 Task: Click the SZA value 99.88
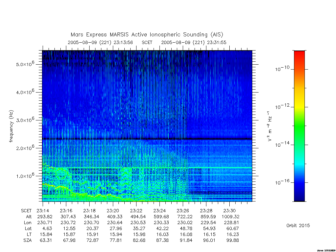[x=233, y=240]
